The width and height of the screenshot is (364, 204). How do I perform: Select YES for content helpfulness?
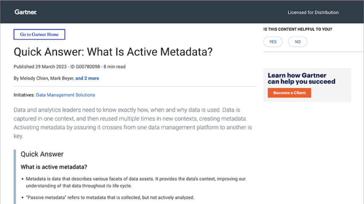pyautogui.click(x=273, y=42)
